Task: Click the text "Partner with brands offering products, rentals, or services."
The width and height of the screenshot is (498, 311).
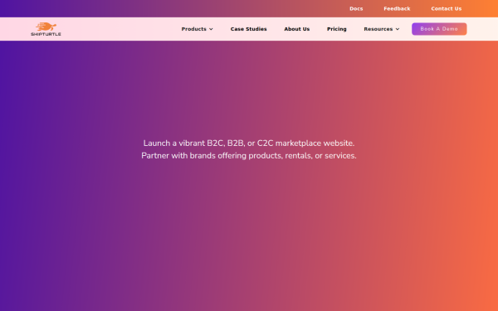Action: (249, 156)
